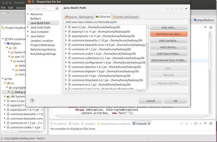The image size is (217, 142).
Task: Click the Add Variable button
Action: 169,41
